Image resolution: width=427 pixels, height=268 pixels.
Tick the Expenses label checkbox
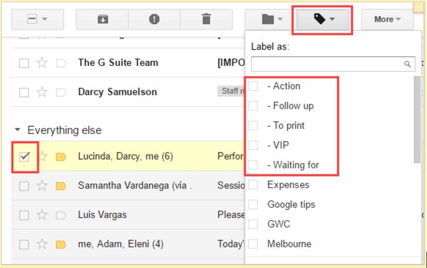click(253, 185)
